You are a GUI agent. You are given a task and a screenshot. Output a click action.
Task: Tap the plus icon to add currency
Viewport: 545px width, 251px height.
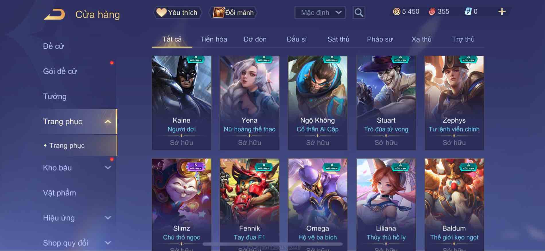click(502, 12)
